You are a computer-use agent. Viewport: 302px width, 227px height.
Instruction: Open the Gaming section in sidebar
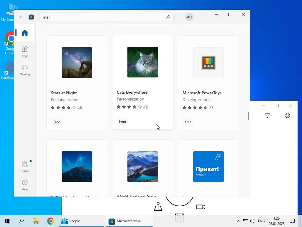coord(25,70)
